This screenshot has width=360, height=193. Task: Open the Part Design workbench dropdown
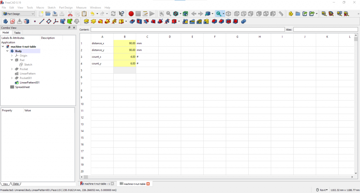click(x=19, y=14)
